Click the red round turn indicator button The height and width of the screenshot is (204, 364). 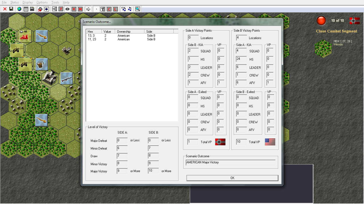click(321, 21)
